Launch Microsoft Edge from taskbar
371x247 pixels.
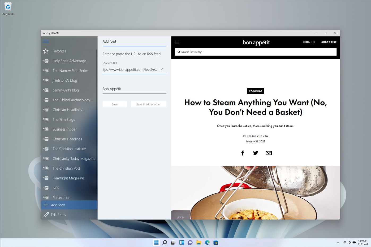pos(207,242)
